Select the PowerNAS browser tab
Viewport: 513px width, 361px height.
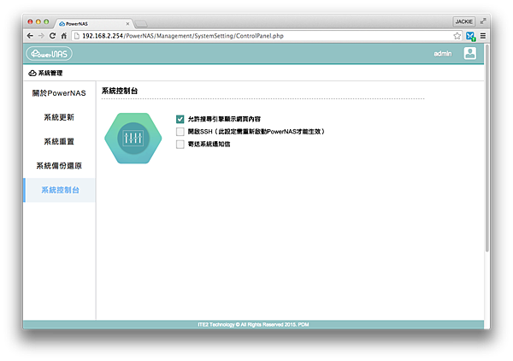coord(93,24)
